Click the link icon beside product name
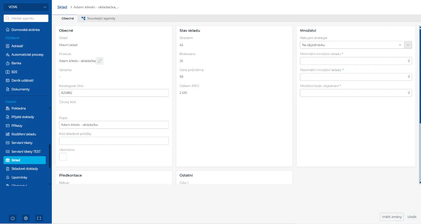Image resolution: width=421 pixels, height=224 pixels. [x=100, y=61]
